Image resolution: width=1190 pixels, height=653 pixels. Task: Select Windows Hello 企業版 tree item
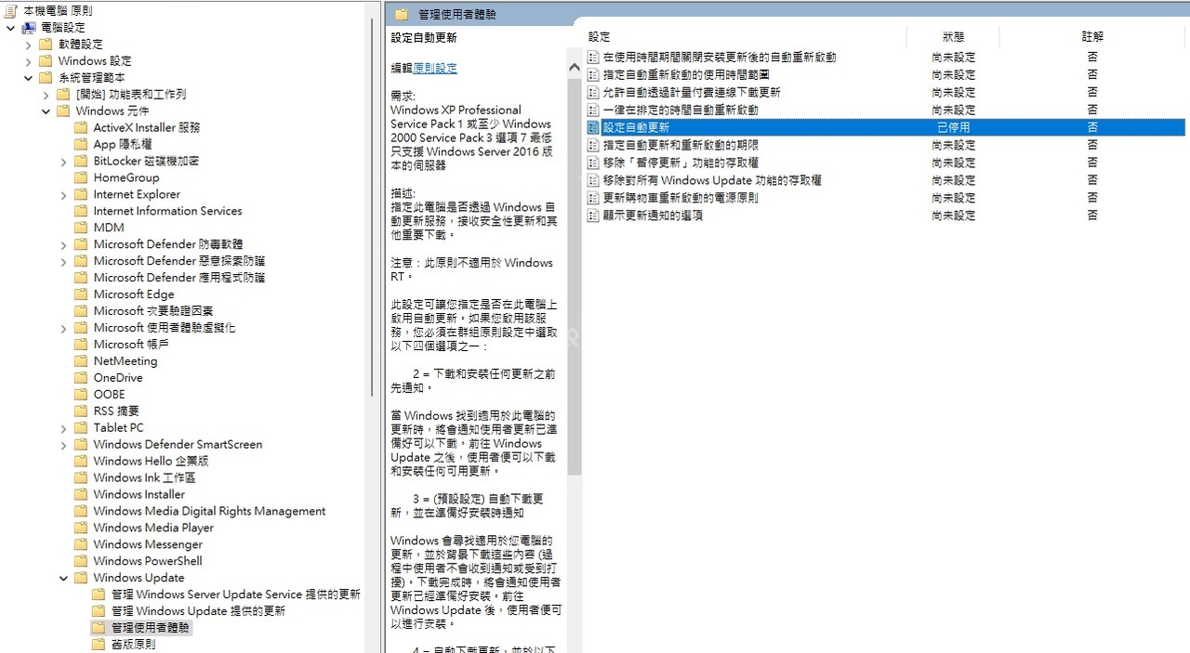pos(151,462)
